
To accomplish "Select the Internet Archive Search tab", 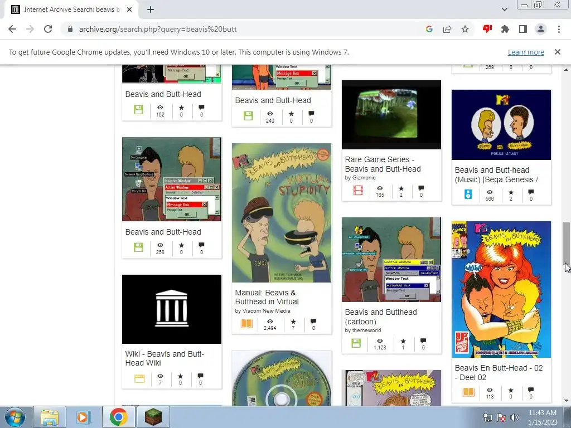I will tap(71, 9).
